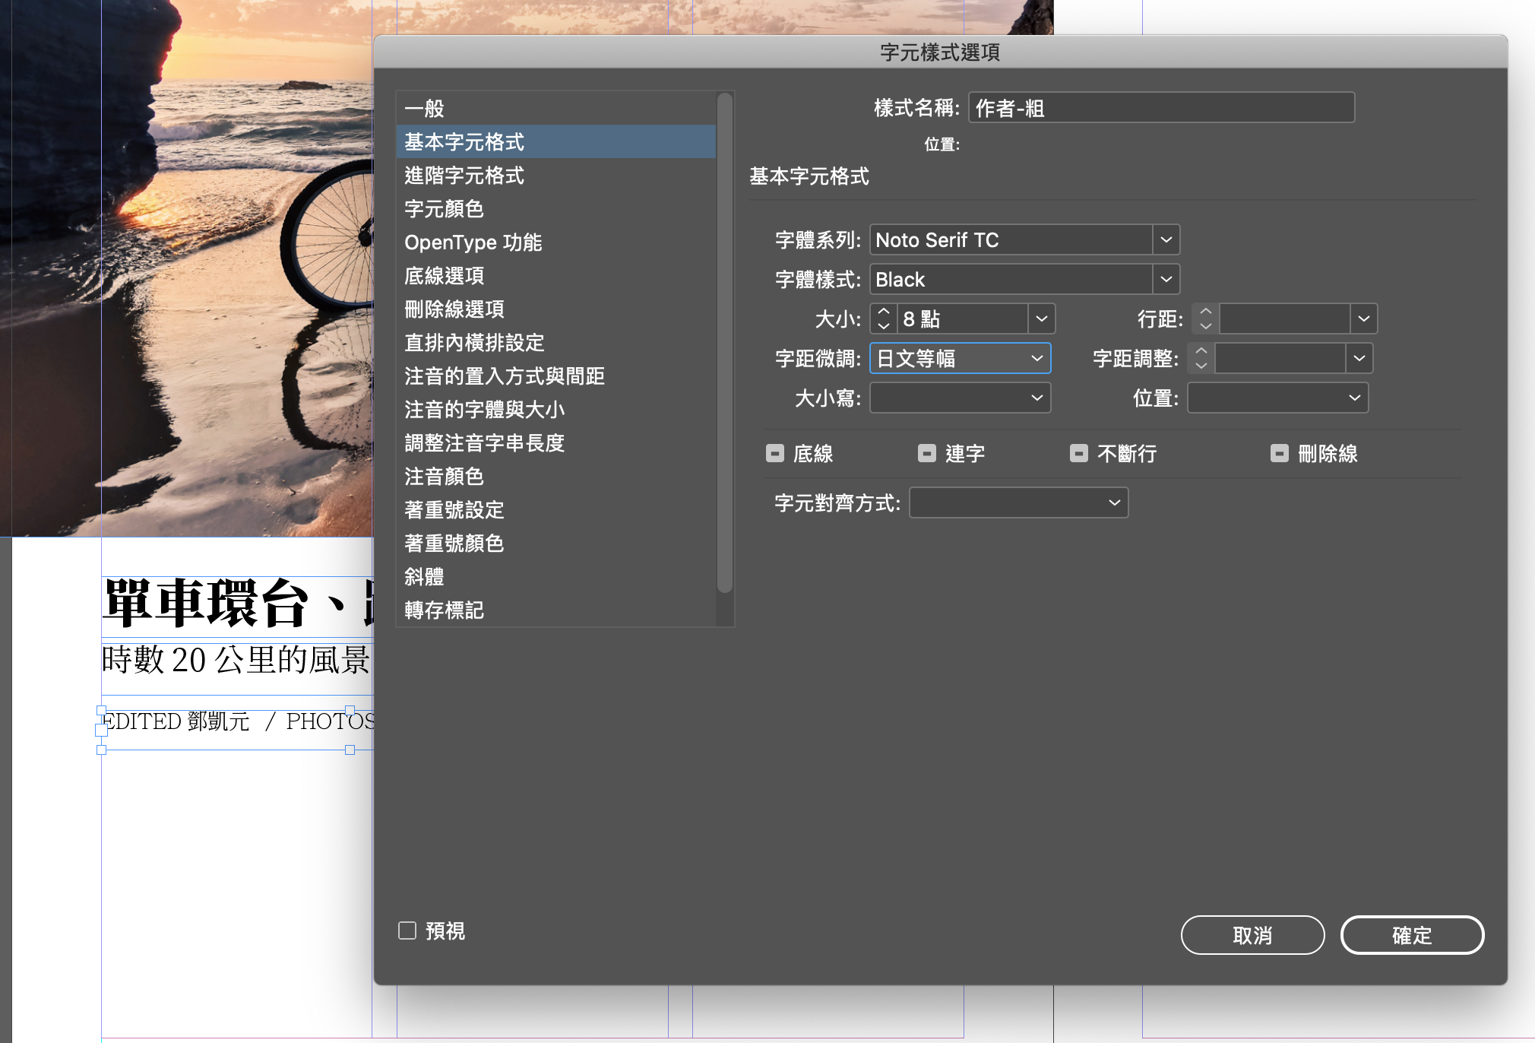
Task: Click the 樣式名稱 style name field
Action: click(1160, 108)
